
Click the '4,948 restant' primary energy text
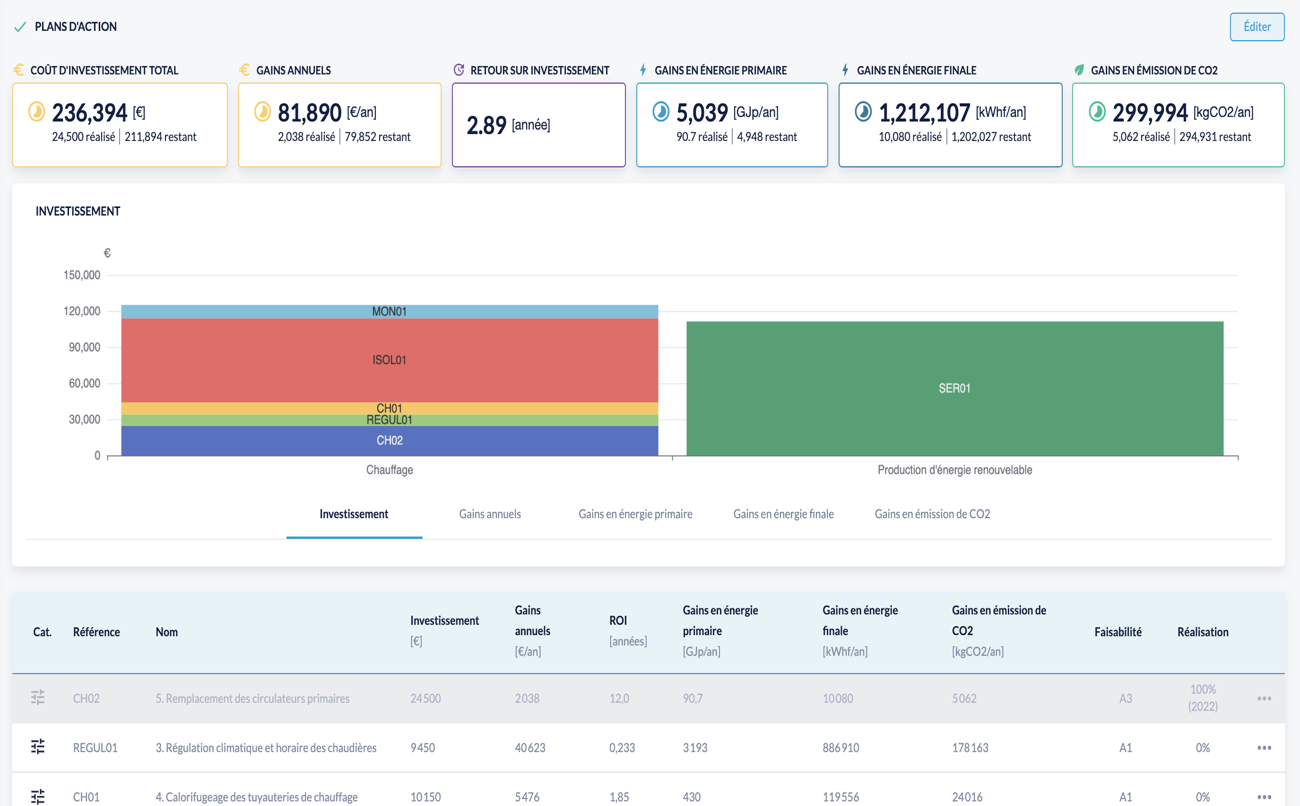767,137
